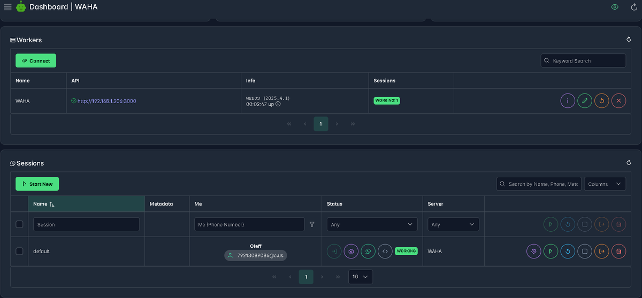The image size is (642, 298).
Task: Click the phone number chip 79213089086@c.us
Action: (x=256, y=255)
